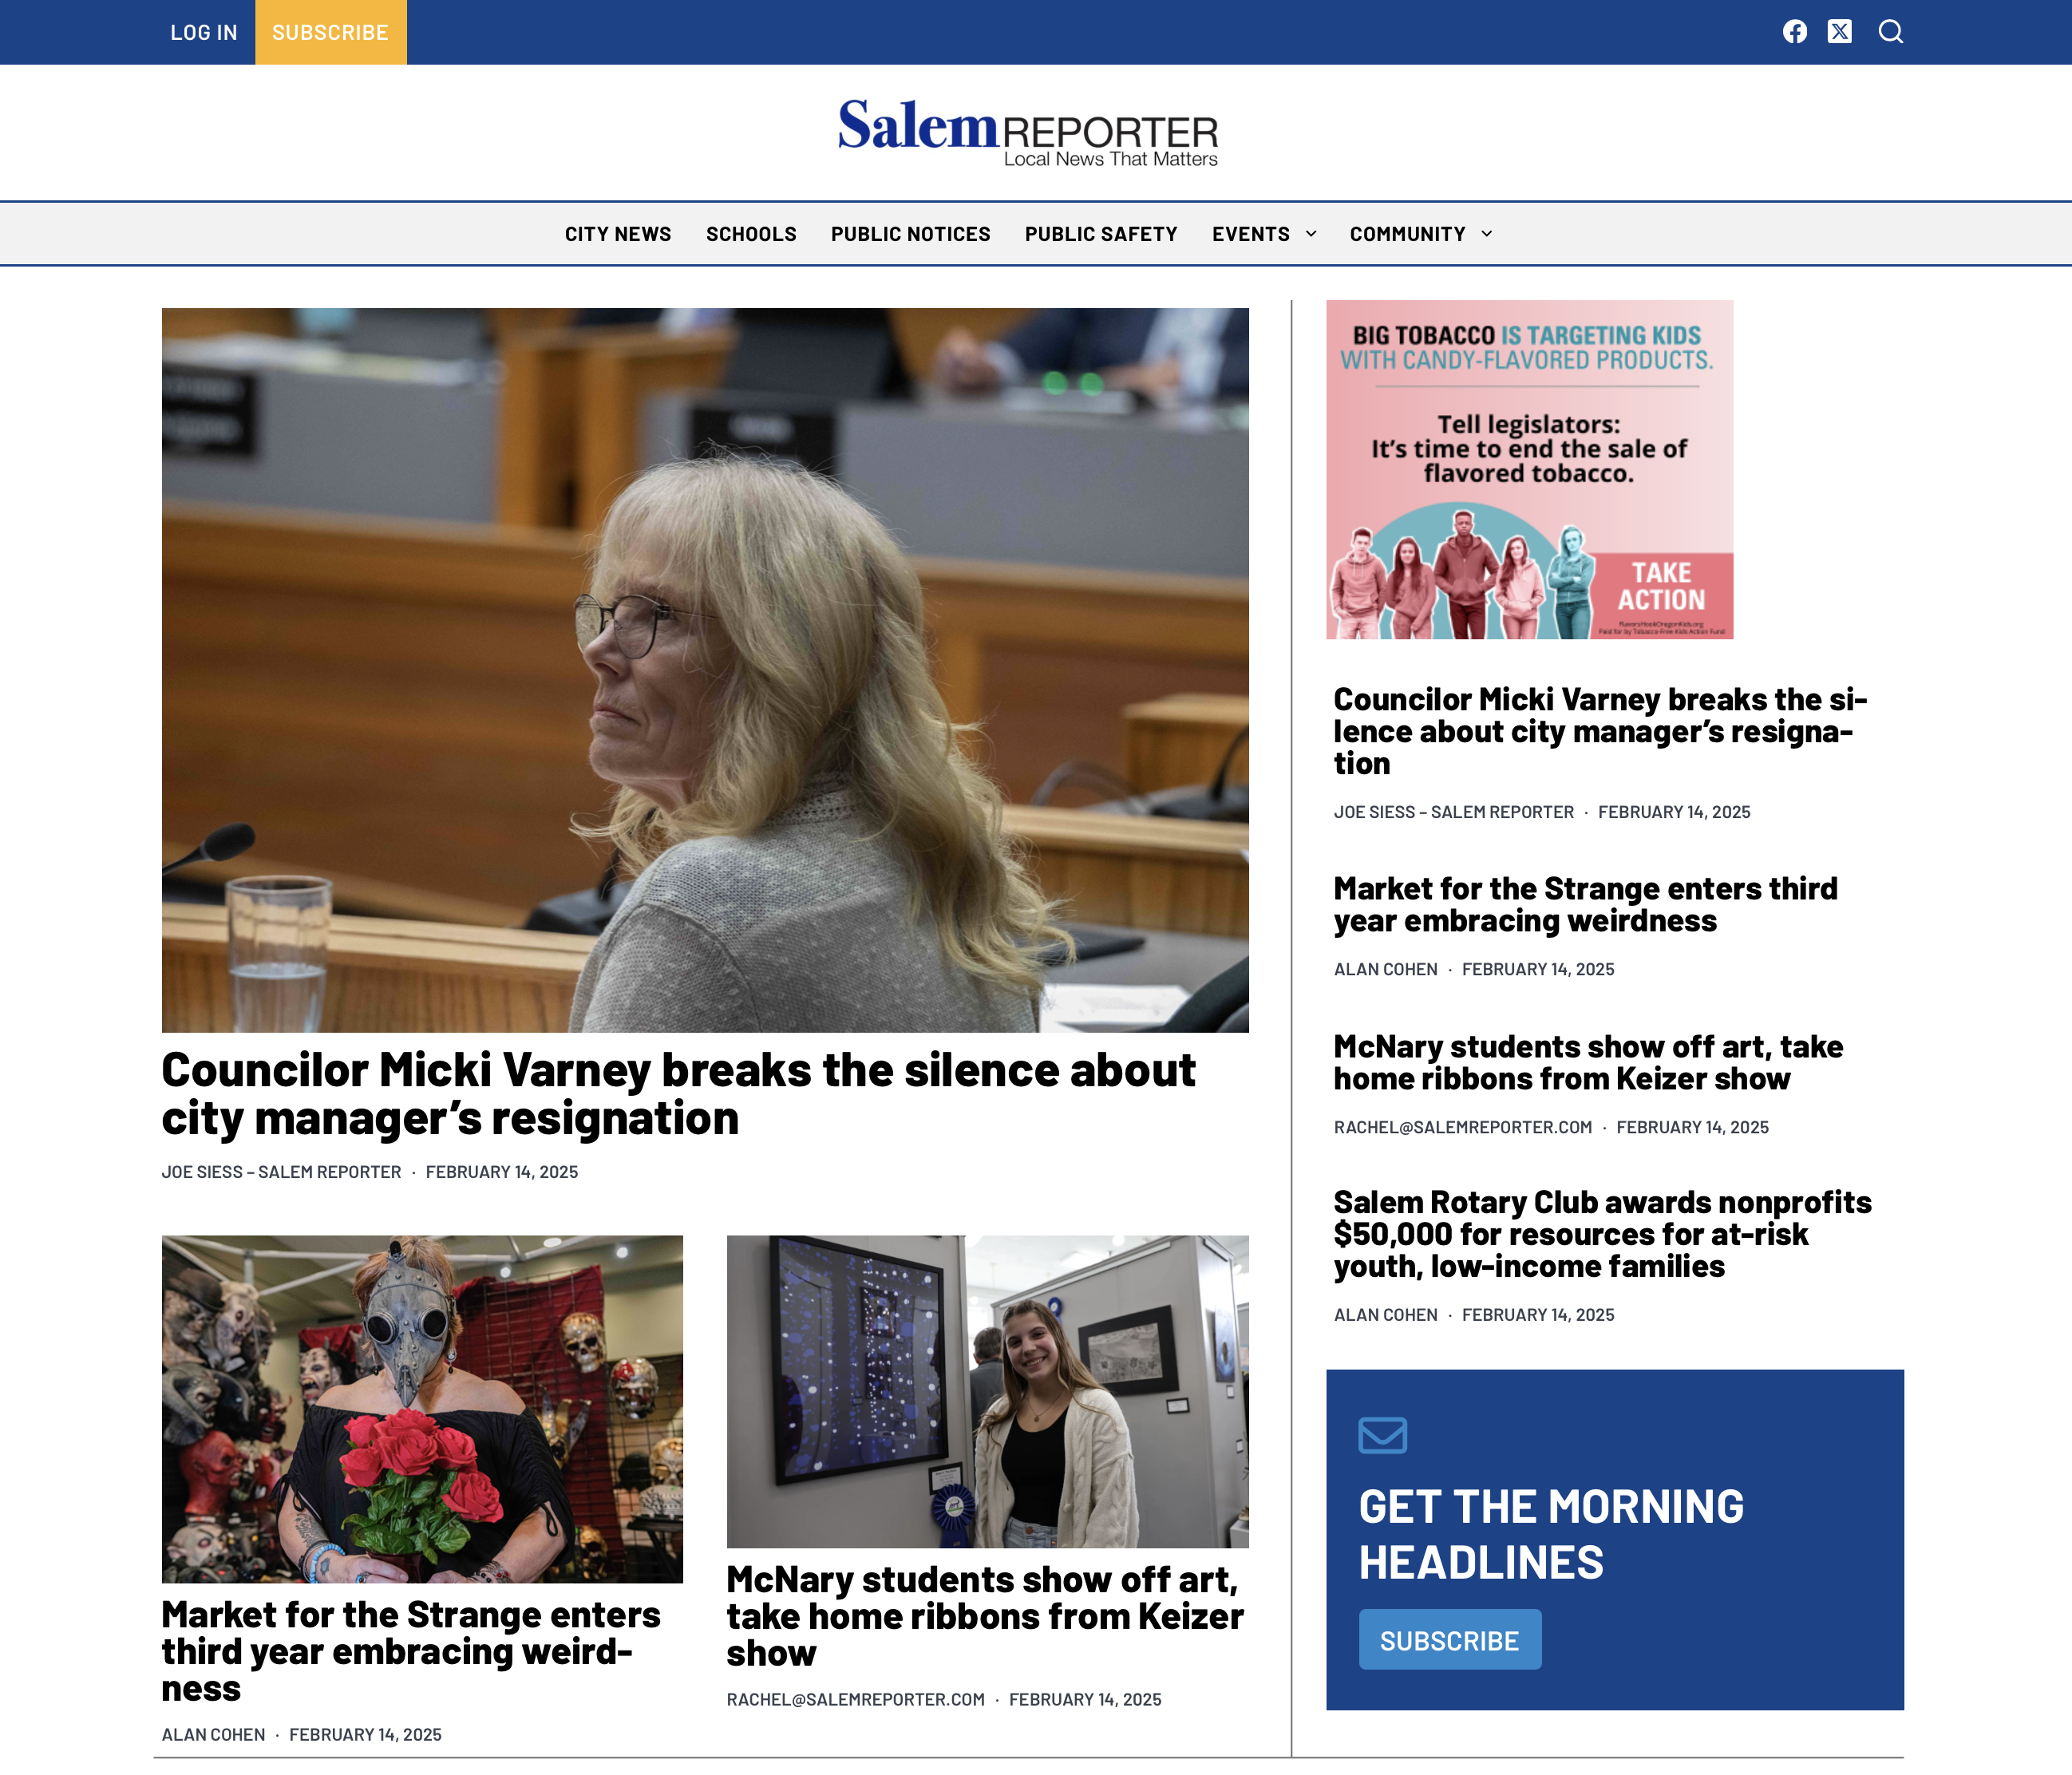This screenshot has width=2072, height=1775.
Task: Open Joe Siess author link under main headline
Action: point(281,1172)
